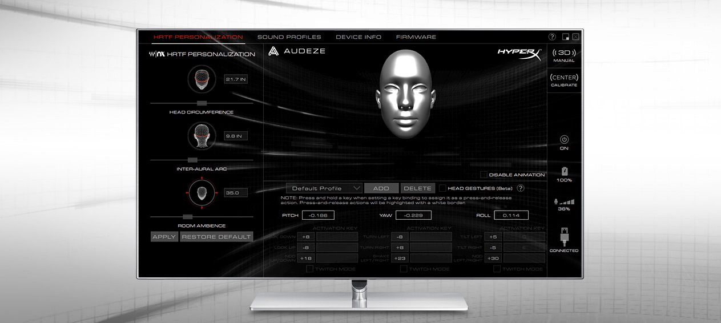Click the ROLL value field
Viewport: 721px width, 323px height.
(511, 215)
